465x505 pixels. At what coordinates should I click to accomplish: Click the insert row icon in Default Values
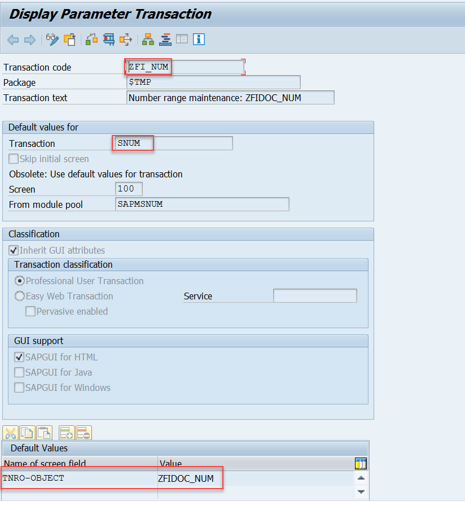pos(67,433)
